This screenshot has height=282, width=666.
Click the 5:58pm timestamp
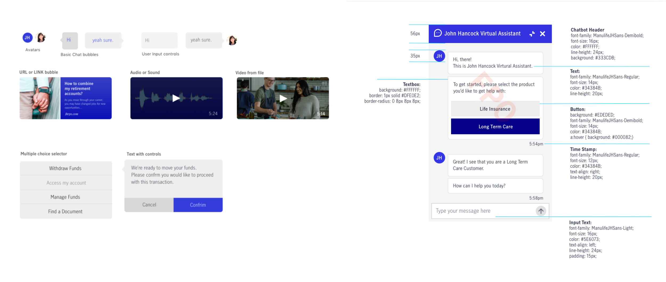[x=536, y=198]
